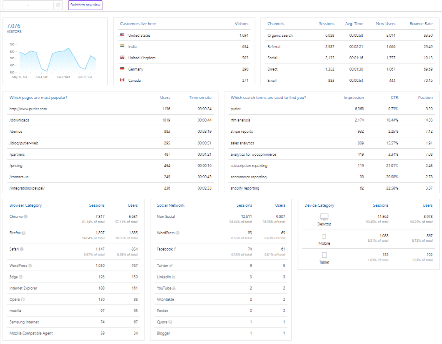Select the Email channel row

(350, 80)
